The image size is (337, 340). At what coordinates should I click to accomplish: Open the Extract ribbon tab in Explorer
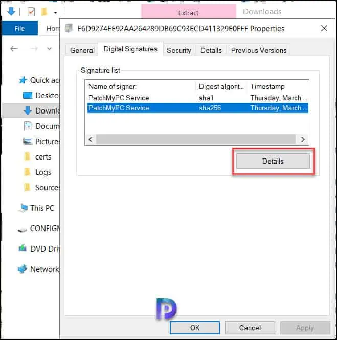[x=188, y=13]
